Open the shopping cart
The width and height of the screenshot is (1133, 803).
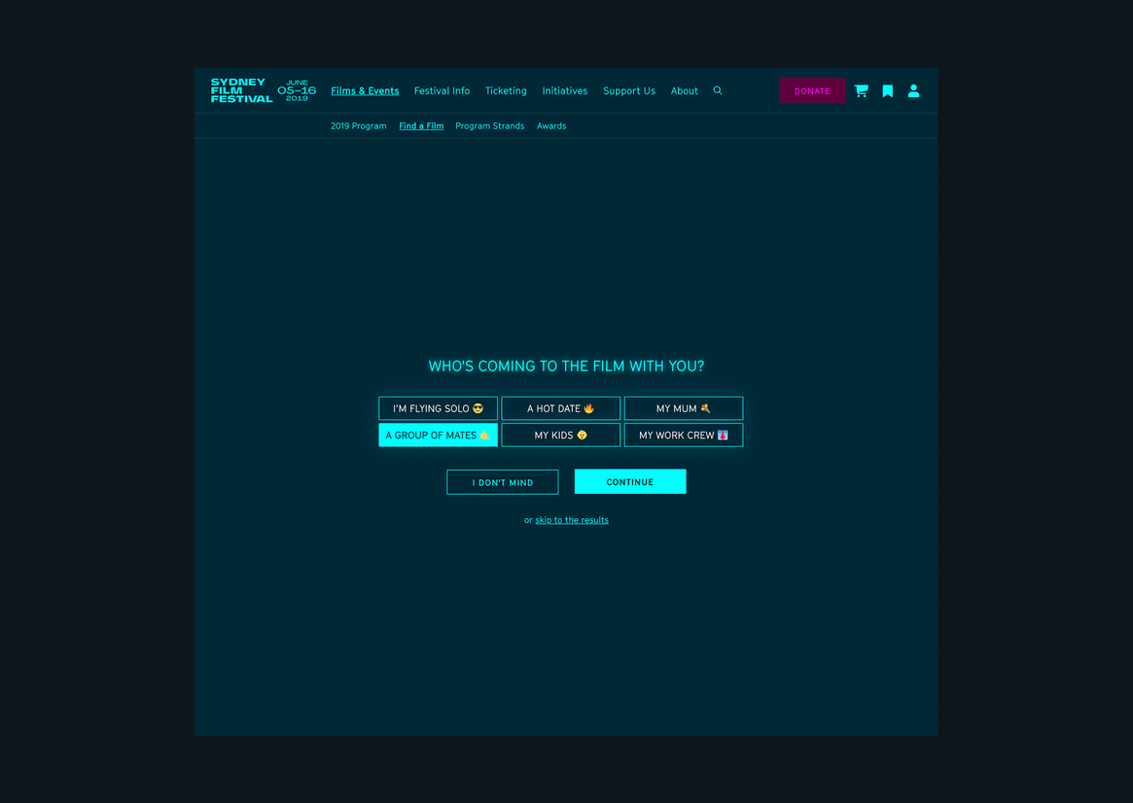pos(861,90)
